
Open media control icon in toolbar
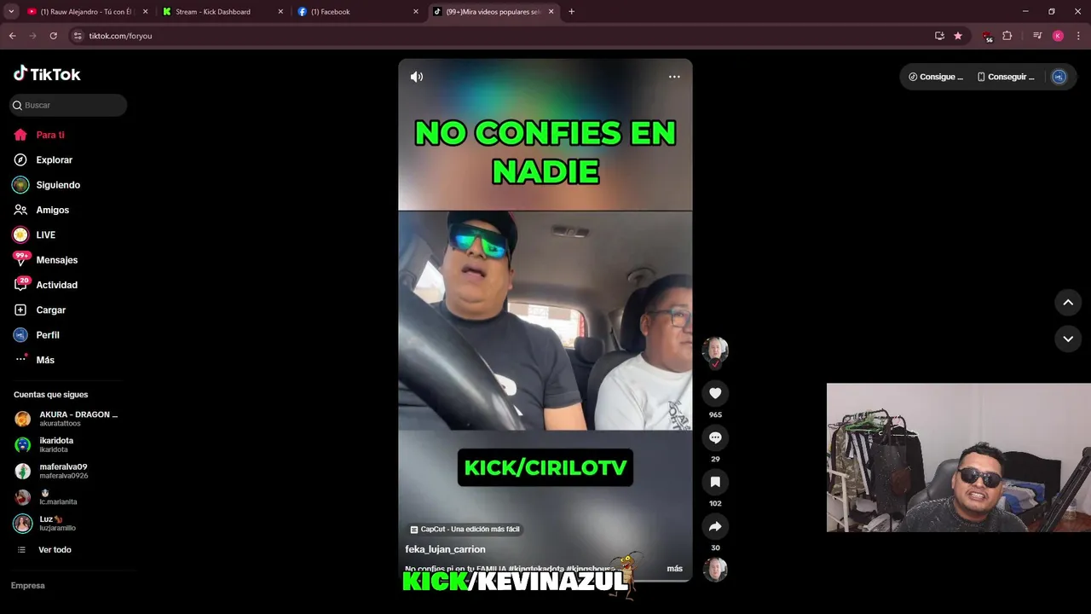[x=1037, y=36]
